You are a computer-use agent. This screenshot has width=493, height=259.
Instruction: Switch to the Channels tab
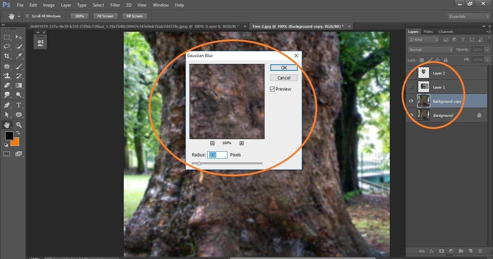[446, 31]
